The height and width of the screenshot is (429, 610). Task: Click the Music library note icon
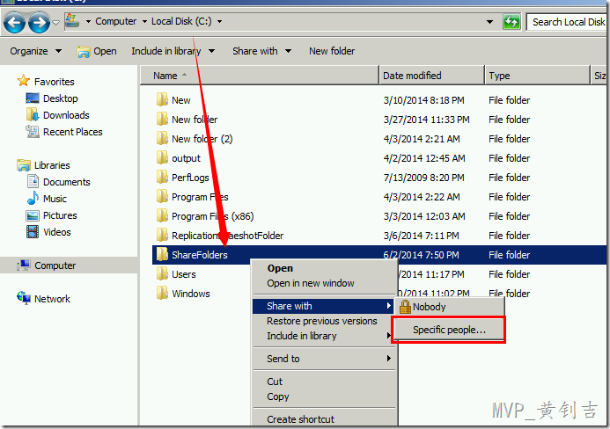pos(33,198)
